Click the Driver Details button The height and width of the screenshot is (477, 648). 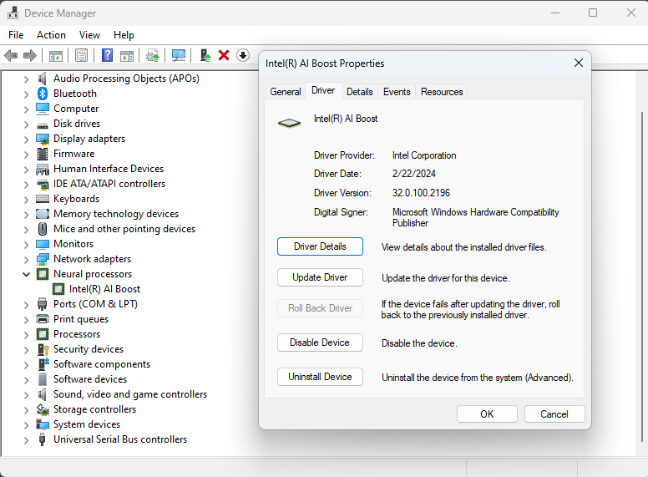321,246
